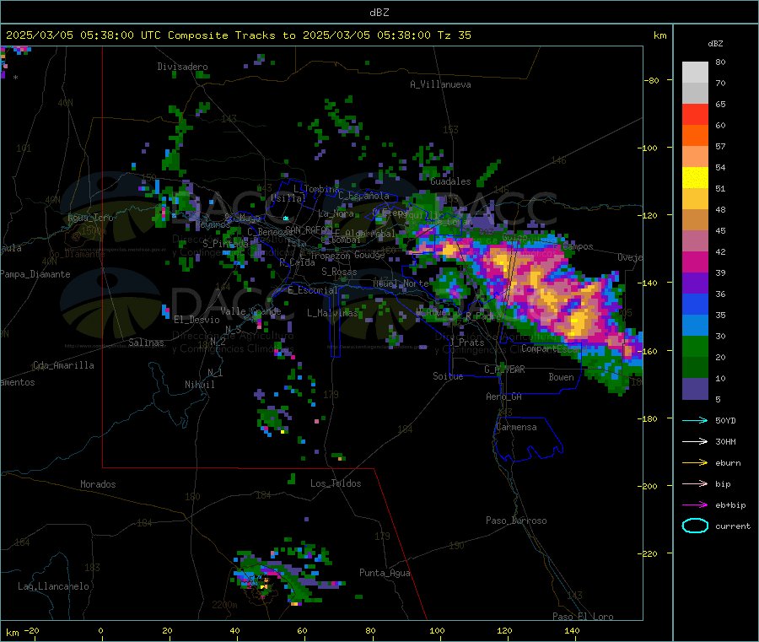Click the cyan 'current' ellipse legend icon
Viewport: 759px width, 642px height.
(695, 526)
